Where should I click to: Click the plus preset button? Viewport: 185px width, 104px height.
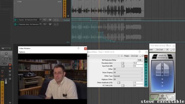click(x=122, y=56)
